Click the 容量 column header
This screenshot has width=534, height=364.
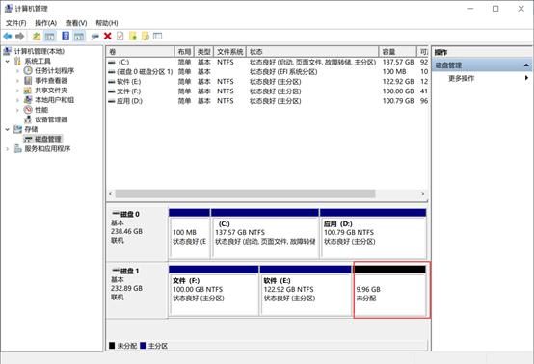tap(397, 52)
